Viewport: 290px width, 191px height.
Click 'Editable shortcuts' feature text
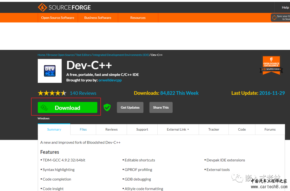coord(140,160)
